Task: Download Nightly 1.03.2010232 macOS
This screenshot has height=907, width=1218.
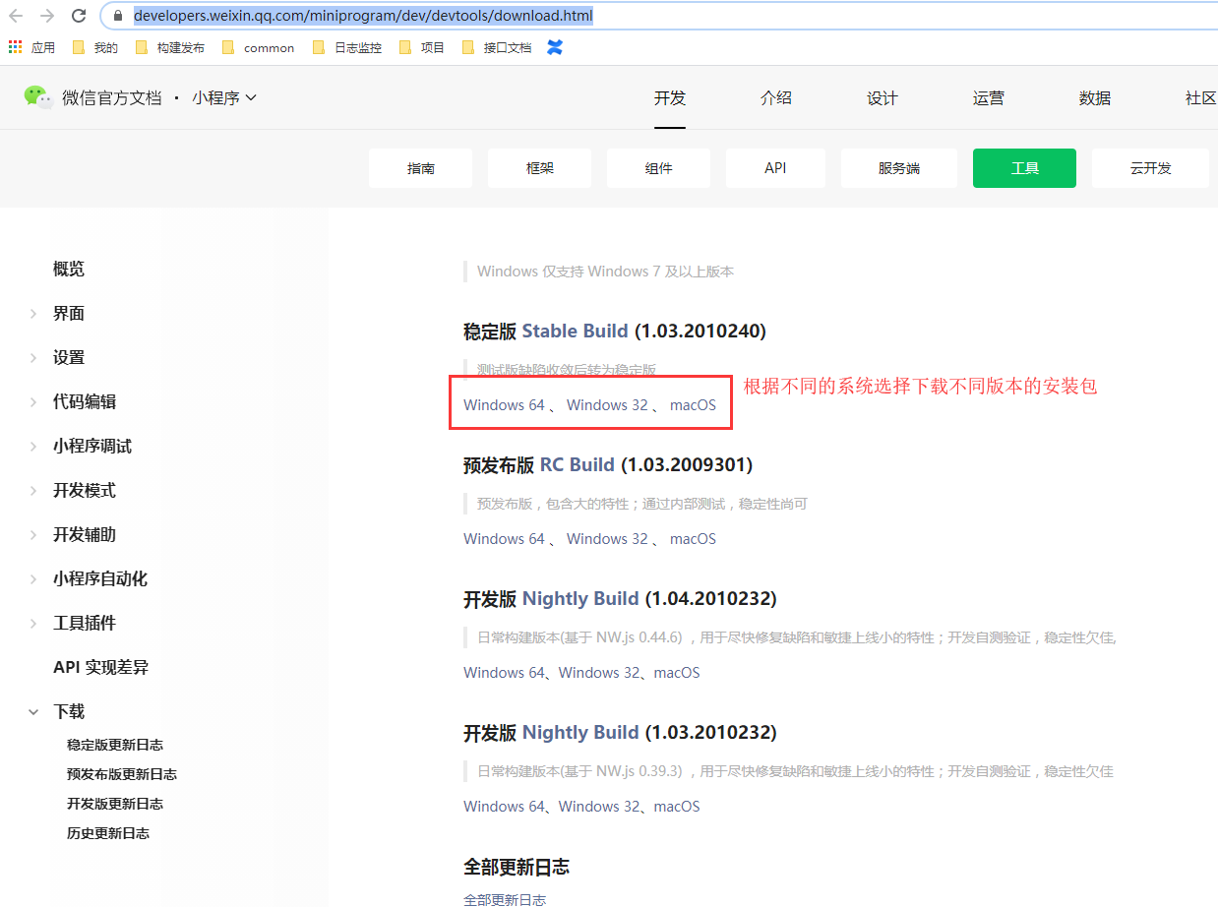Action: click(677, 807)
